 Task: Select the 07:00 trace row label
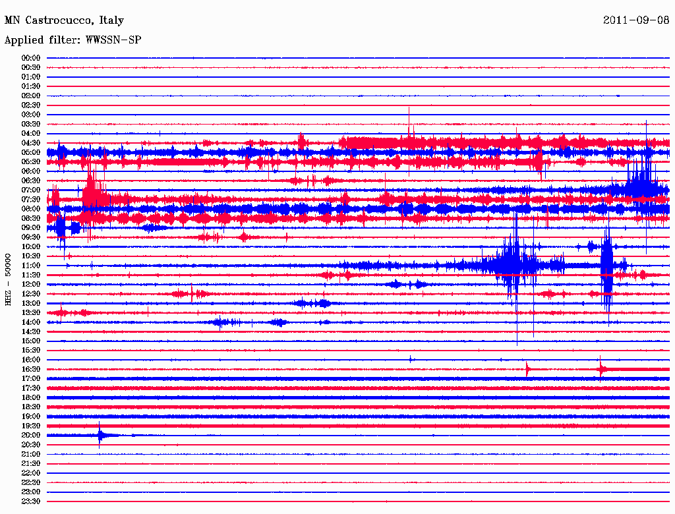pyautogui.click(x=30, y=190)
